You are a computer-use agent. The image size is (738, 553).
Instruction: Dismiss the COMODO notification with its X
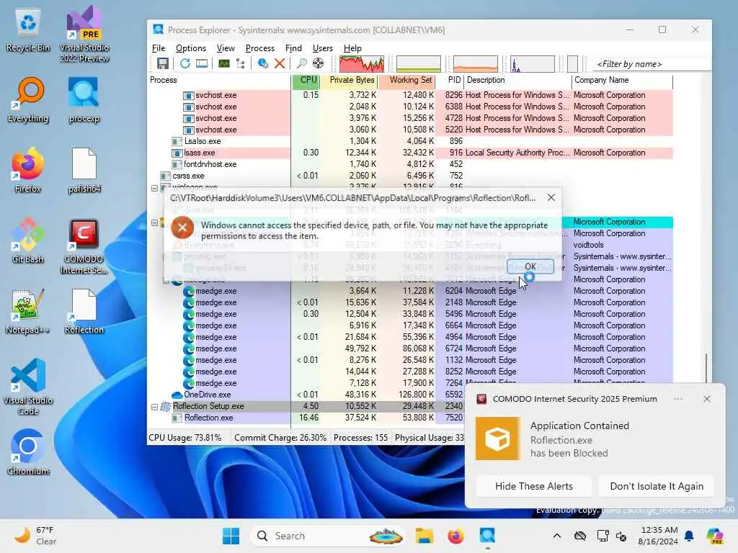[706, 399]
